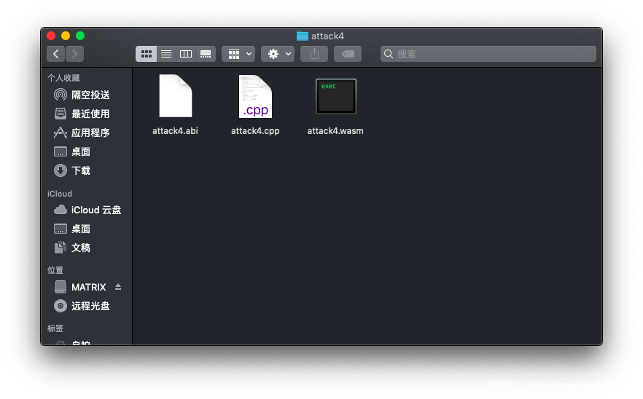Click the 搜索 search field
643x399 pixels.
pos(488,54)
